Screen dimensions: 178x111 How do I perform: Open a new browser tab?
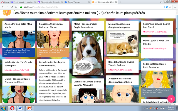(120, 2)
